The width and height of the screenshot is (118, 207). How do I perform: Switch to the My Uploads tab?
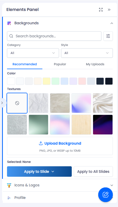click(x=95, y=64)
